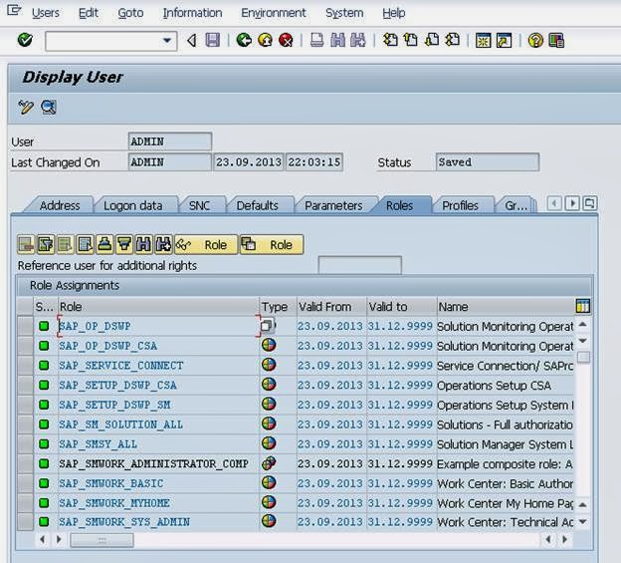Image resolution: width=621 pixels, height=563 pixels.
Task: Click the User field showing ADMIN
Action: (170, 141)
